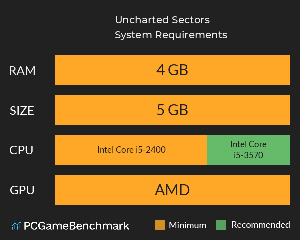Select the Recommended legend label
The height and width of the screenshot is (240, 300).
(x=260, y=225)
